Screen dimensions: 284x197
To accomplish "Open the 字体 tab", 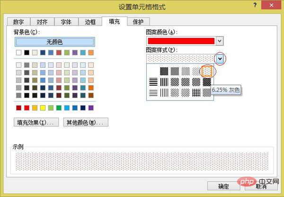I will (66, 22).
